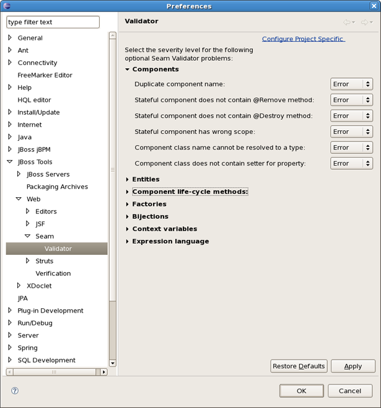Click the Configure Project Specific link
The image size is (381, 408).
304,39
